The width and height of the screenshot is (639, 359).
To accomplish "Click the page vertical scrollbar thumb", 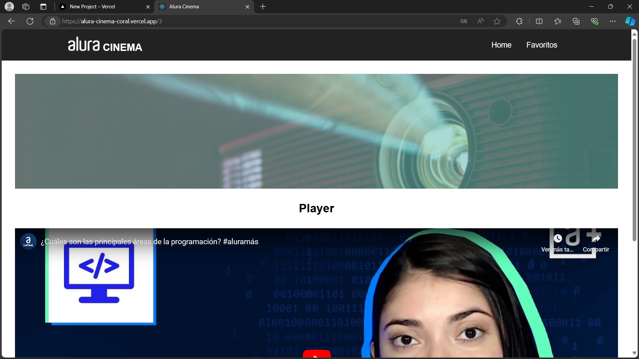I will coord(634,140).
